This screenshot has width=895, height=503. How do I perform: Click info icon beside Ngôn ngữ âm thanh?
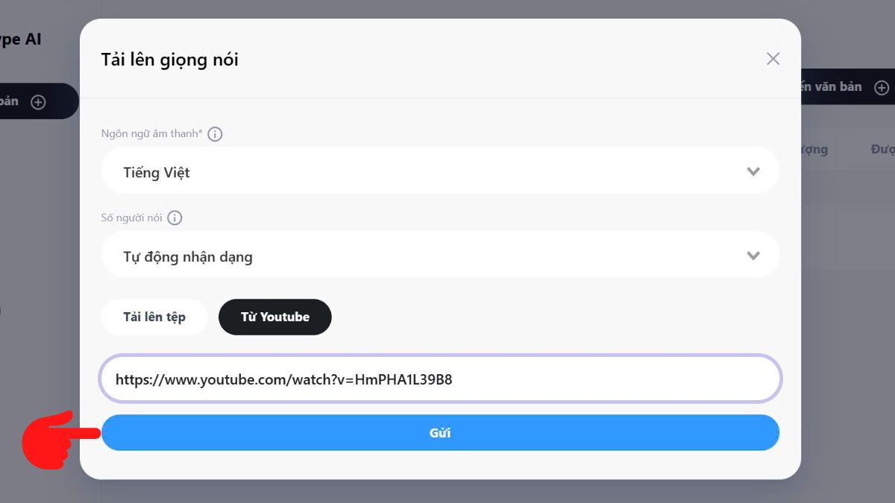pos(215,134)
